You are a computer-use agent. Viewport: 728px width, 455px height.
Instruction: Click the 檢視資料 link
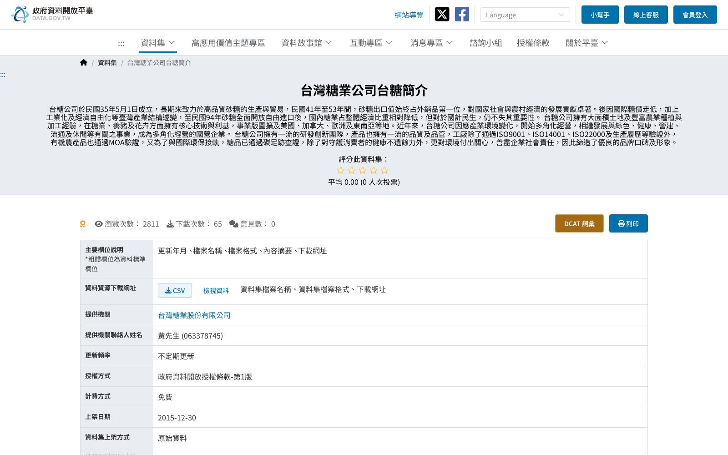coord(216,291)
